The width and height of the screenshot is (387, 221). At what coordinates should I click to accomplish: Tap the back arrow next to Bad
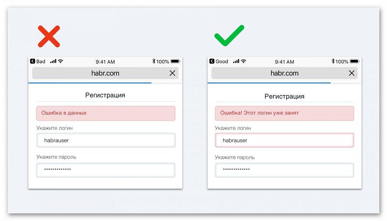[x=32, y=61]
